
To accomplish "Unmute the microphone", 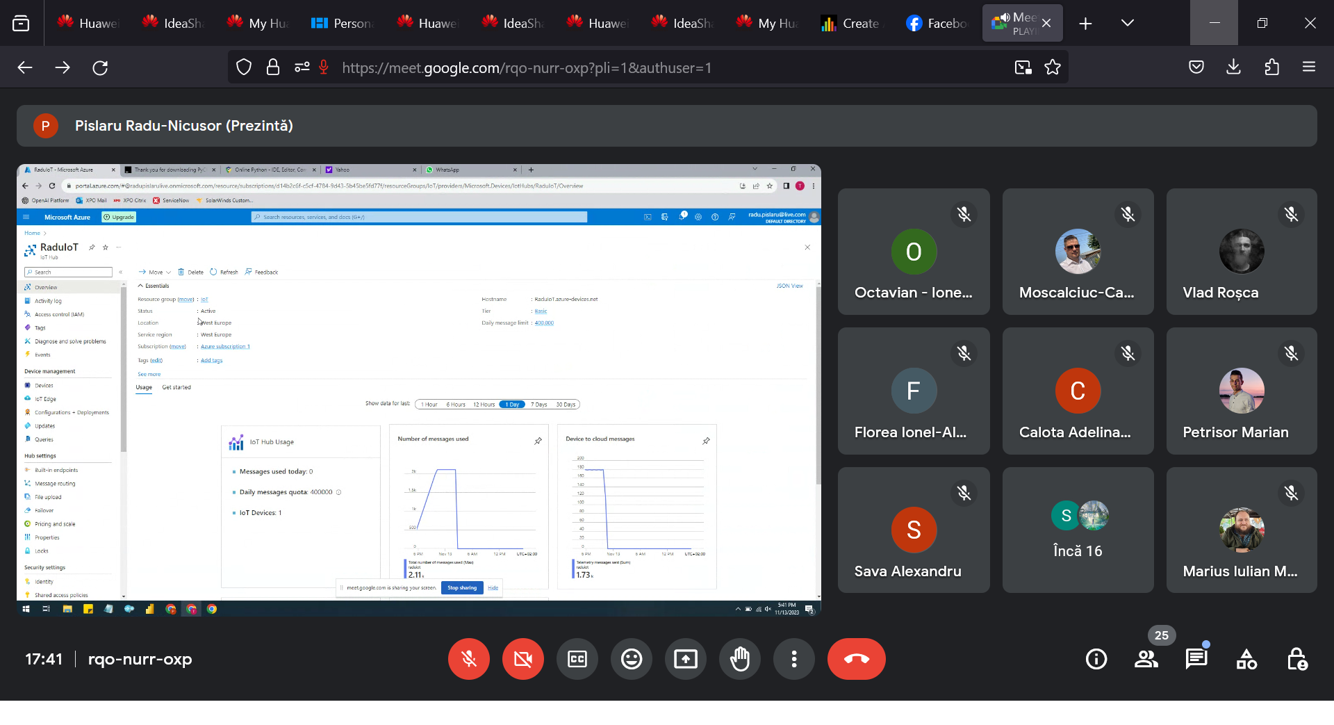I will click(x=469, y=659).
